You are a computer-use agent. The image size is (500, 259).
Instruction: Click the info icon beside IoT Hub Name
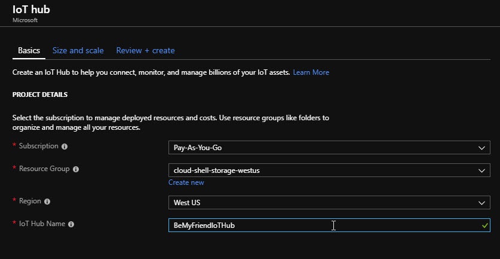point(71,224)
